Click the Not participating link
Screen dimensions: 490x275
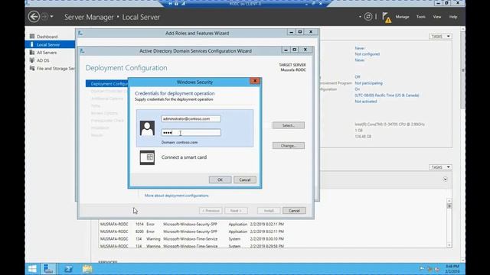[368, 83]
